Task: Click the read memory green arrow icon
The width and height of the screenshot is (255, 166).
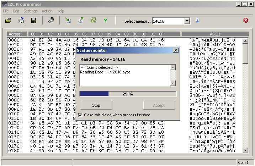Action: point(68,20)
